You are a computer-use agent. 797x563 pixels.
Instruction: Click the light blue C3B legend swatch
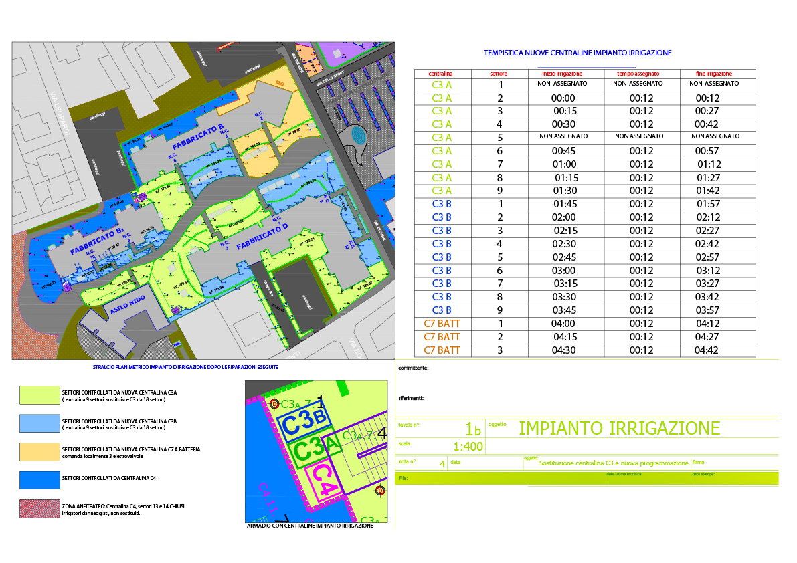[39, 423]
